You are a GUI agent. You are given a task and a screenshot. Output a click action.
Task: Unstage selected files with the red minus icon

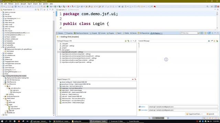click(133, 79)
